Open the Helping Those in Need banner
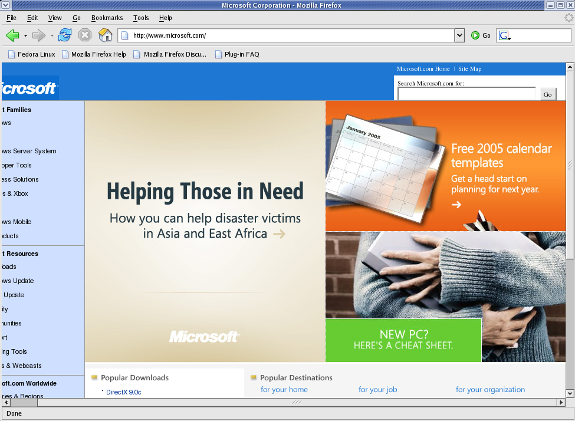Viewport: 575px width, 421px height. pos(205,231)
